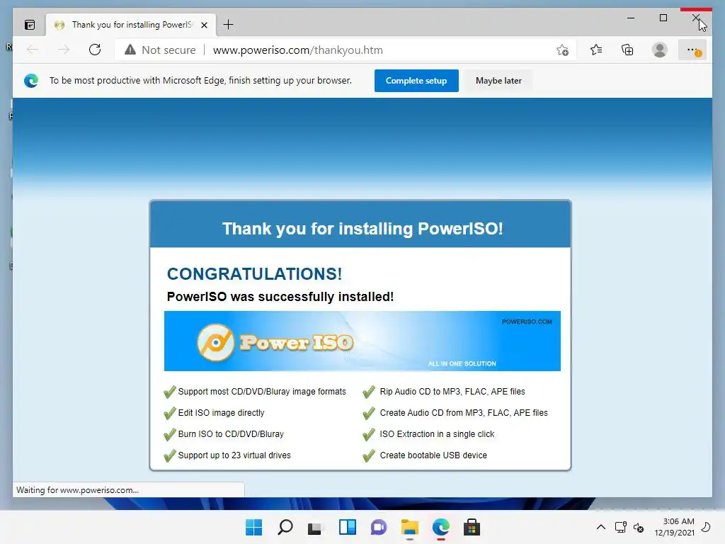
Task: Open the profile account icon
Action: point(660,50)
